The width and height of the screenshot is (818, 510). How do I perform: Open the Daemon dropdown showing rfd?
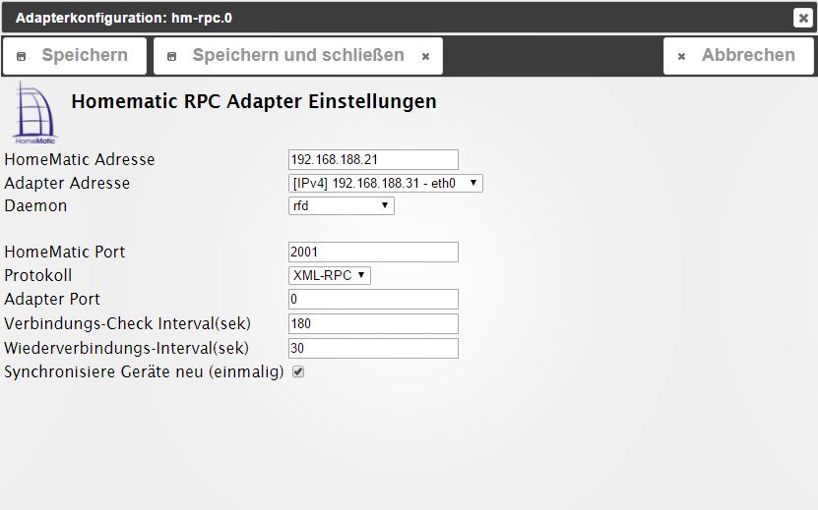coord(342,205)
